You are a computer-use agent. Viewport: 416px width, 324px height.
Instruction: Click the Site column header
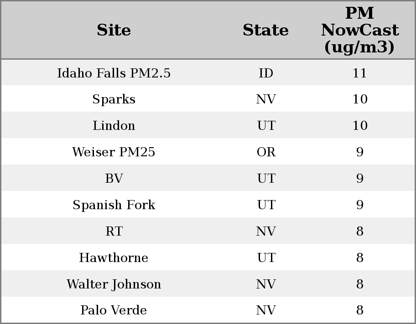pyautogui.click(x=114, y=30)
